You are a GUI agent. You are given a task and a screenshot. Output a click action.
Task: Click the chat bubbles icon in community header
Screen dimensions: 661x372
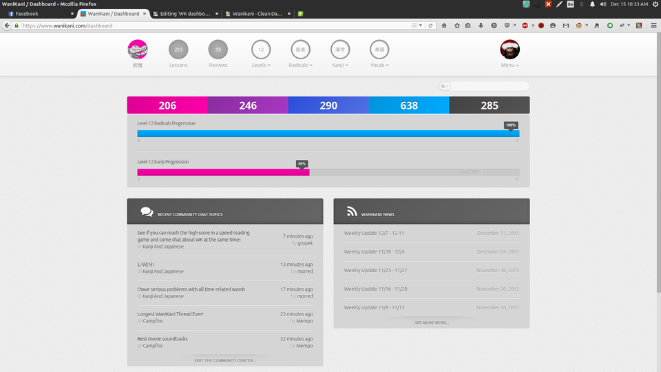147,211
